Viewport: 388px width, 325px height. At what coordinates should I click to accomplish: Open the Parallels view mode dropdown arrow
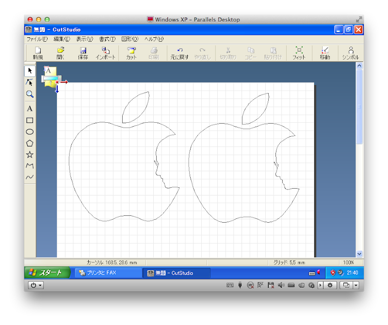(x=356, y=285)
